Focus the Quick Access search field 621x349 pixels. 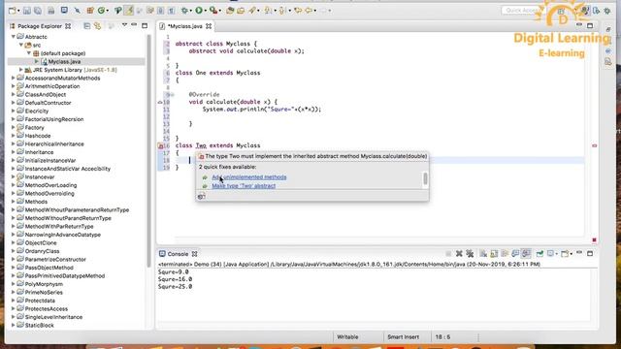pos(523,11)
